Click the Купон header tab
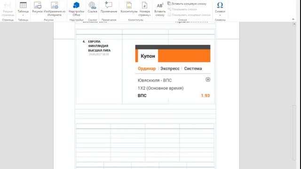Viewport: 301px width, 169px height. (x=148, y=56)
